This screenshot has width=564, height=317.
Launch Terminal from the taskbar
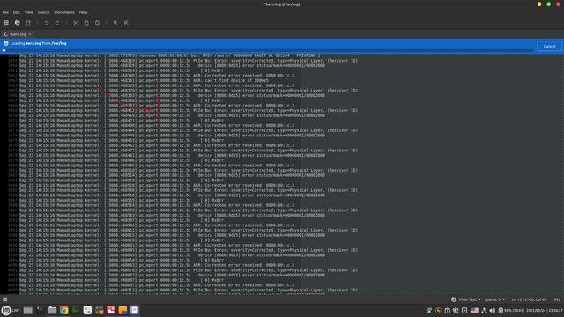coord(40,310)
